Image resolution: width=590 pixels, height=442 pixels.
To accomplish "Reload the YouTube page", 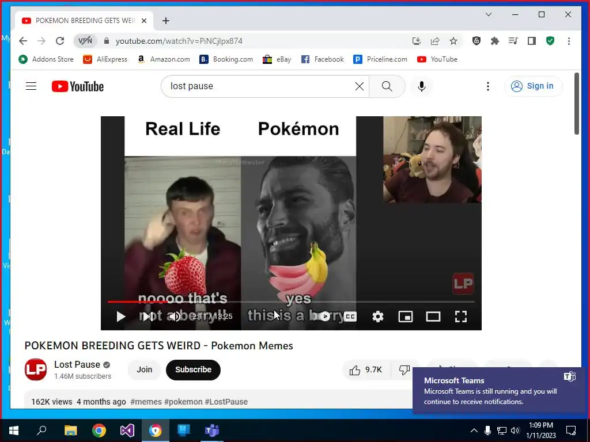I will point(60,41).
